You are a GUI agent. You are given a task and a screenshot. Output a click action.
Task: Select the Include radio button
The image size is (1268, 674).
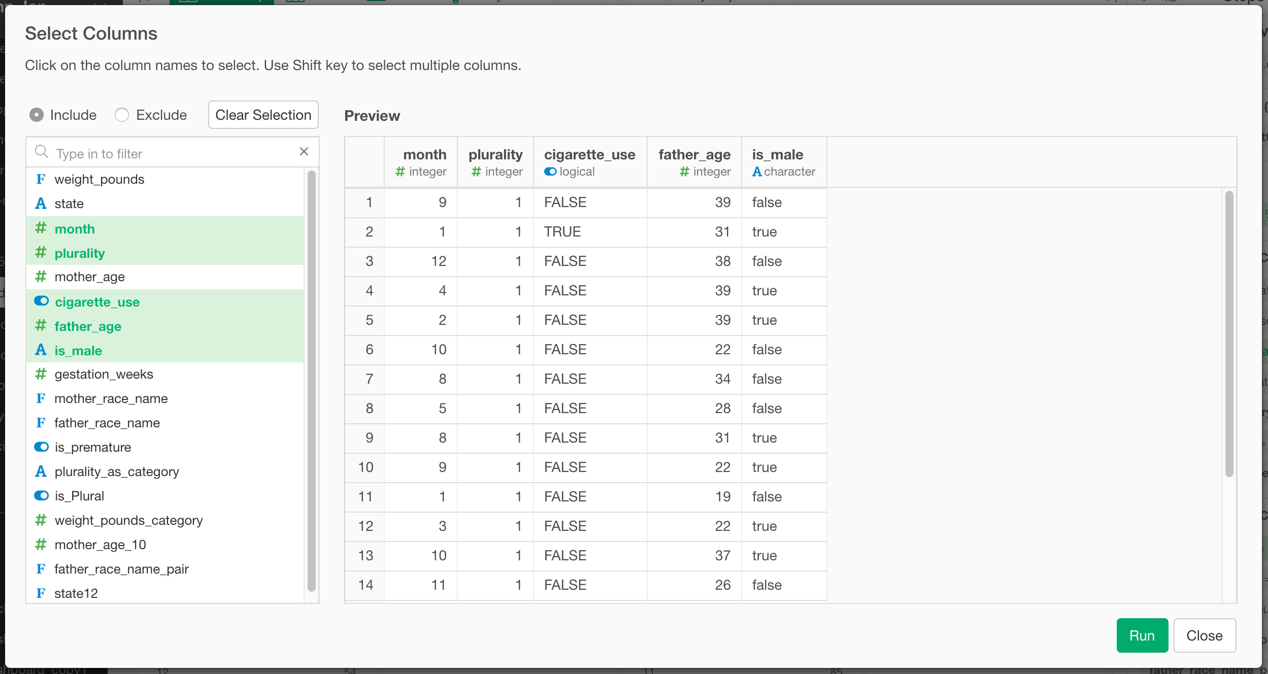click(37, 115)
